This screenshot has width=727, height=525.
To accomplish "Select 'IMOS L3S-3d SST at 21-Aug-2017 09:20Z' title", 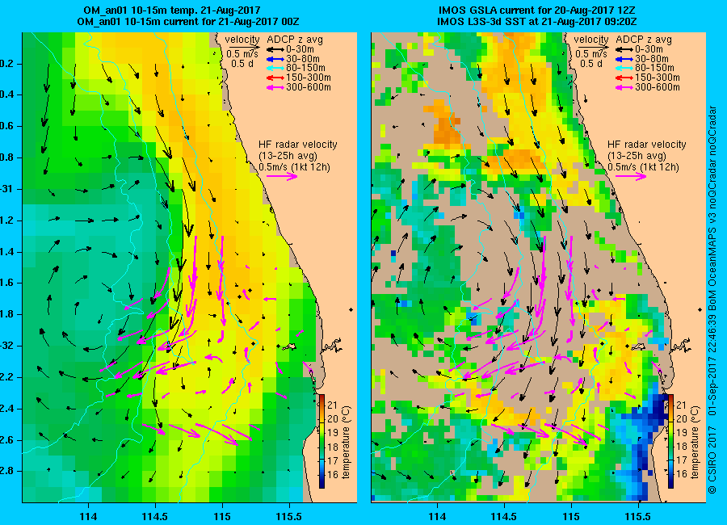I will [536, 21].
